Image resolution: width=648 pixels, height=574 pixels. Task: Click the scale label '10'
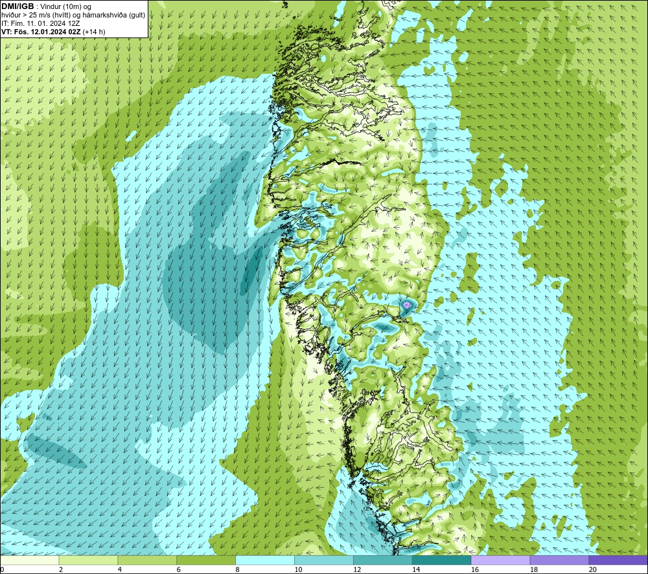coord(298,569)
